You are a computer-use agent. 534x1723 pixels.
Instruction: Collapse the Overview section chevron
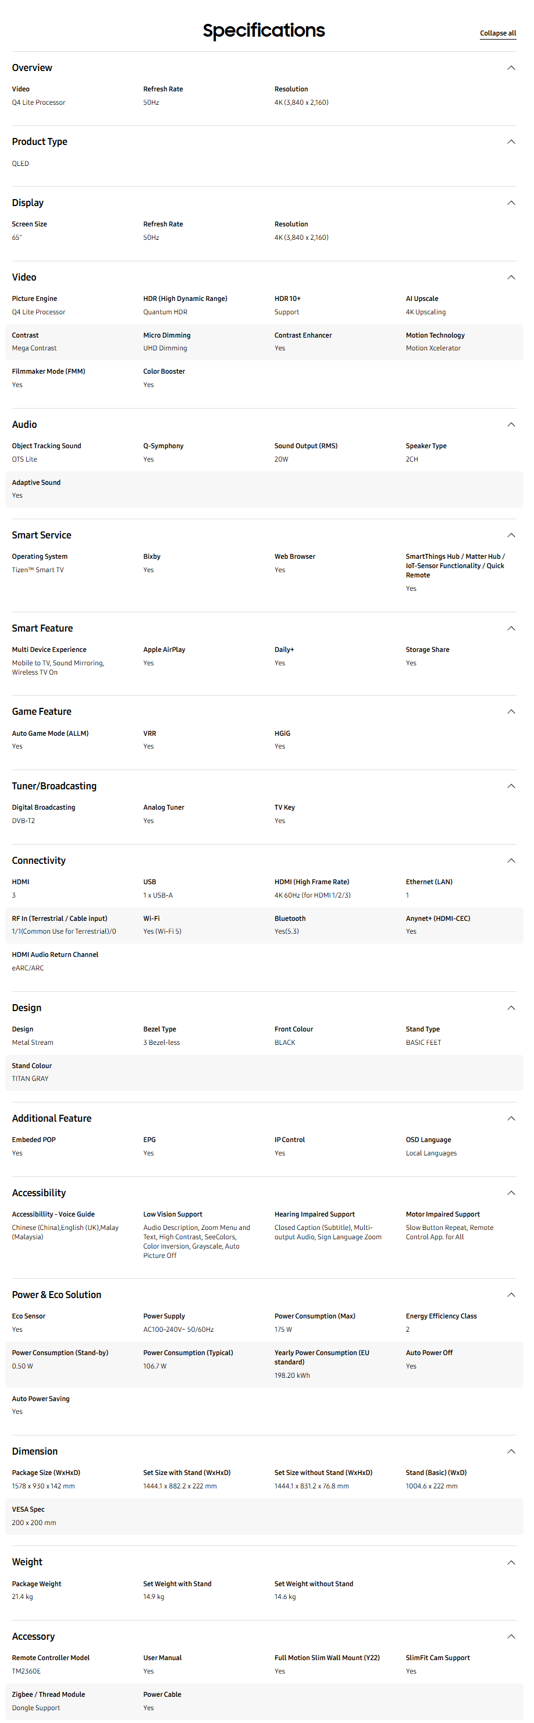[x=511, y=68]
